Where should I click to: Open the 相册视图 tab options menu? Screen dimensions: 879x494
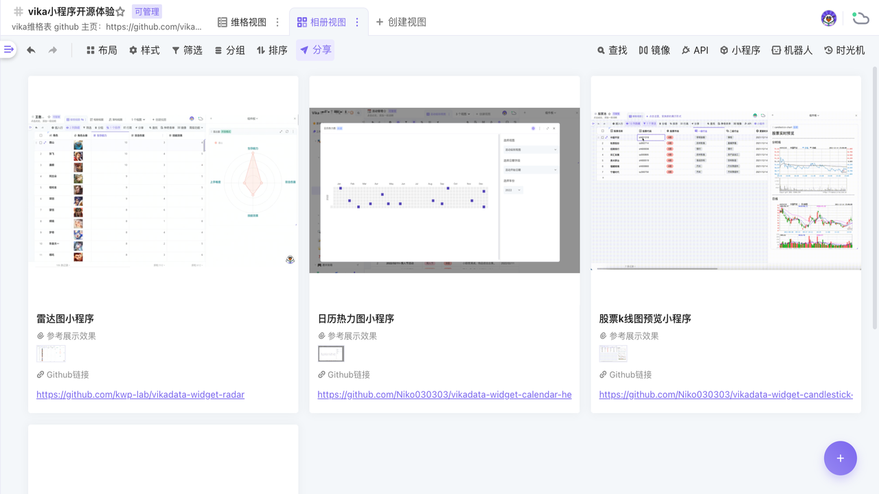(x=357, y=22)
